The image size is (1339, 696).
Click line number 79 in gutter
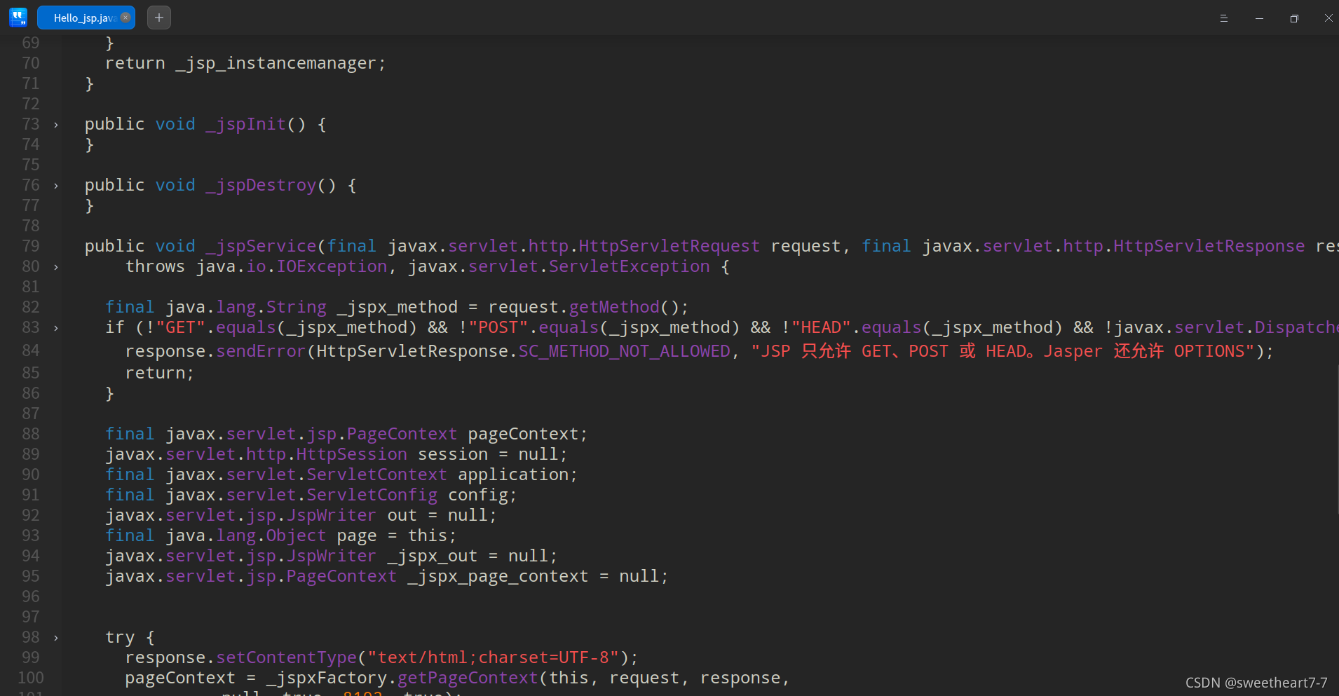[31, 246]
